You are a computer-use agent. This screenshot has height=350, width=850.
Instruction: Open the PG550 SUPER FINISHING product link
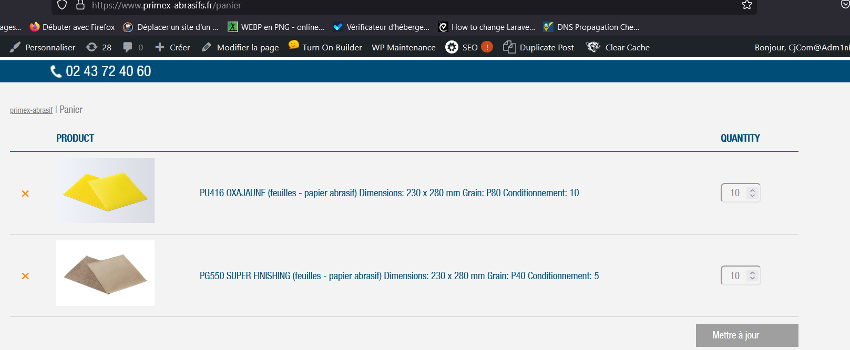click(400, 276)
